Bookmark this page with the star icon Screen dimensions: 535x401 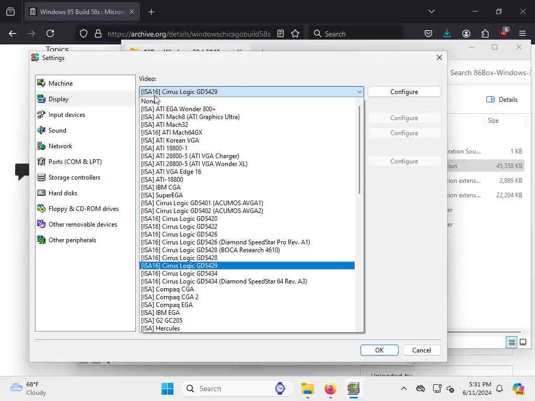pyautogui.click(x=295, y=33)
